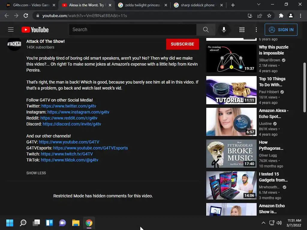
Task: Open Attack Of The Show! channel avatar
Action: (14, 44)
